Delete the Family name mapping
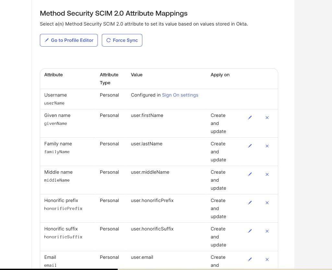Screen dimensions: 332x270 (267, 146)
